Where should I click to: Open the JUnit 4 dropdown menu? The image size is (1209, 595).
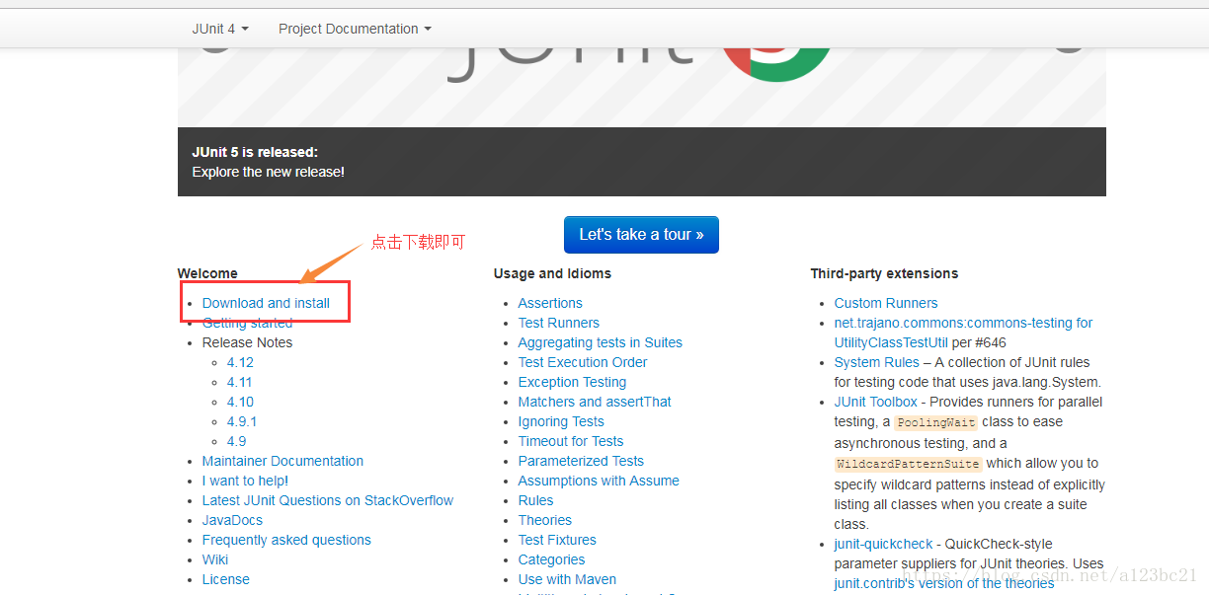point(220,29)
